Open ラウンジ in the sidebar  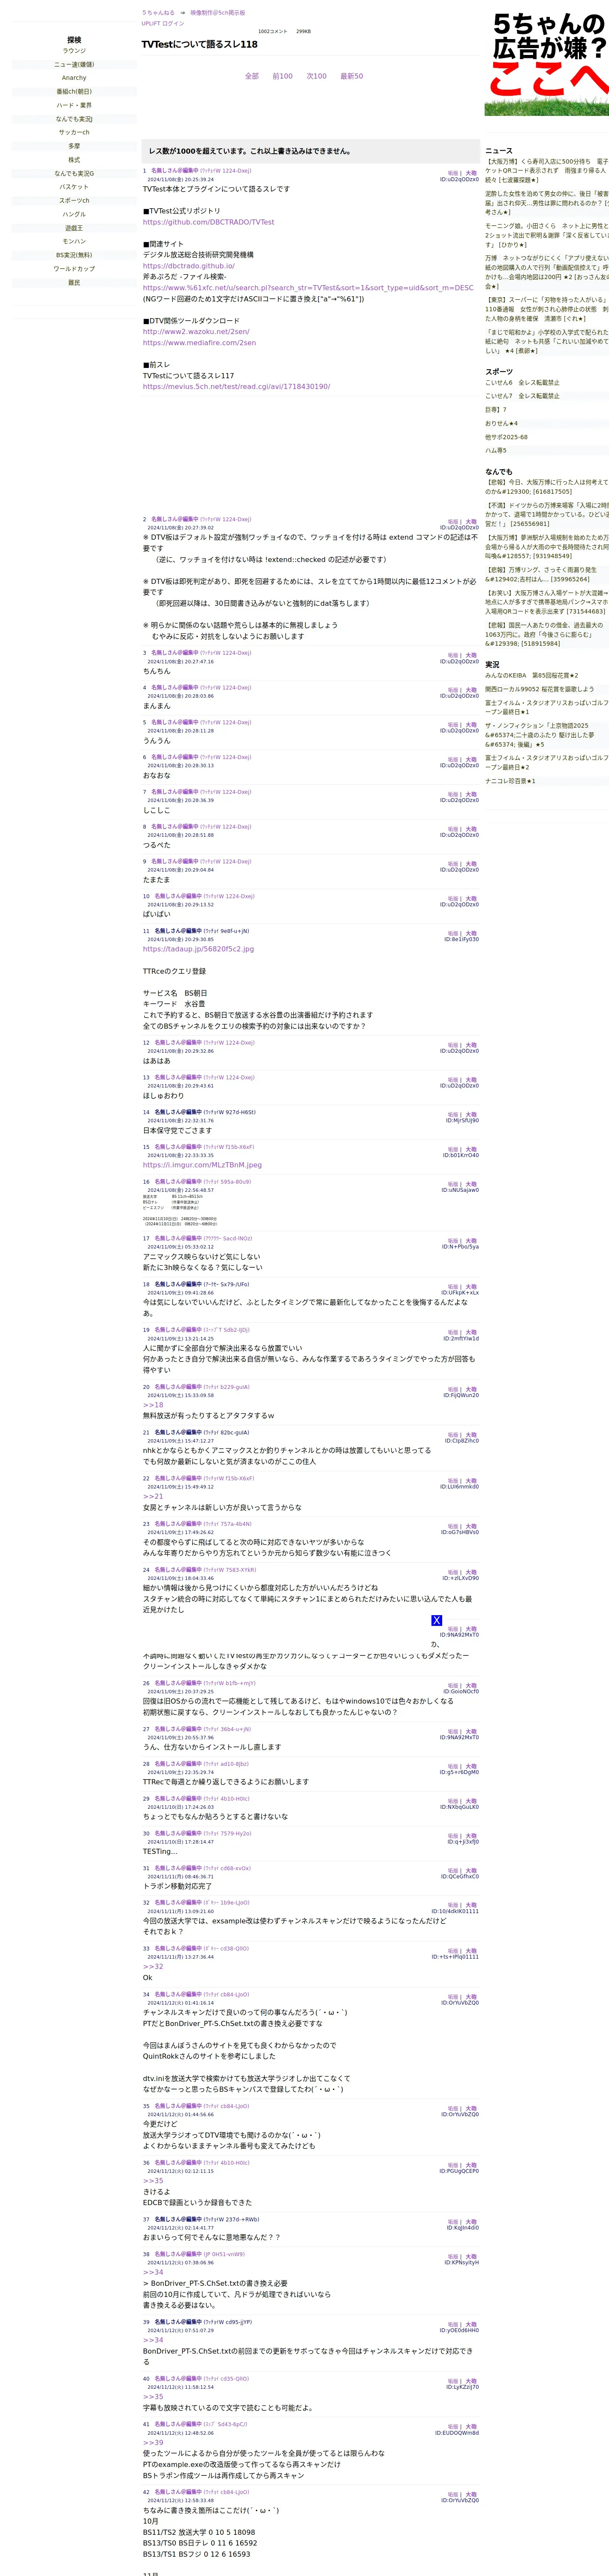tap(74, 51)
